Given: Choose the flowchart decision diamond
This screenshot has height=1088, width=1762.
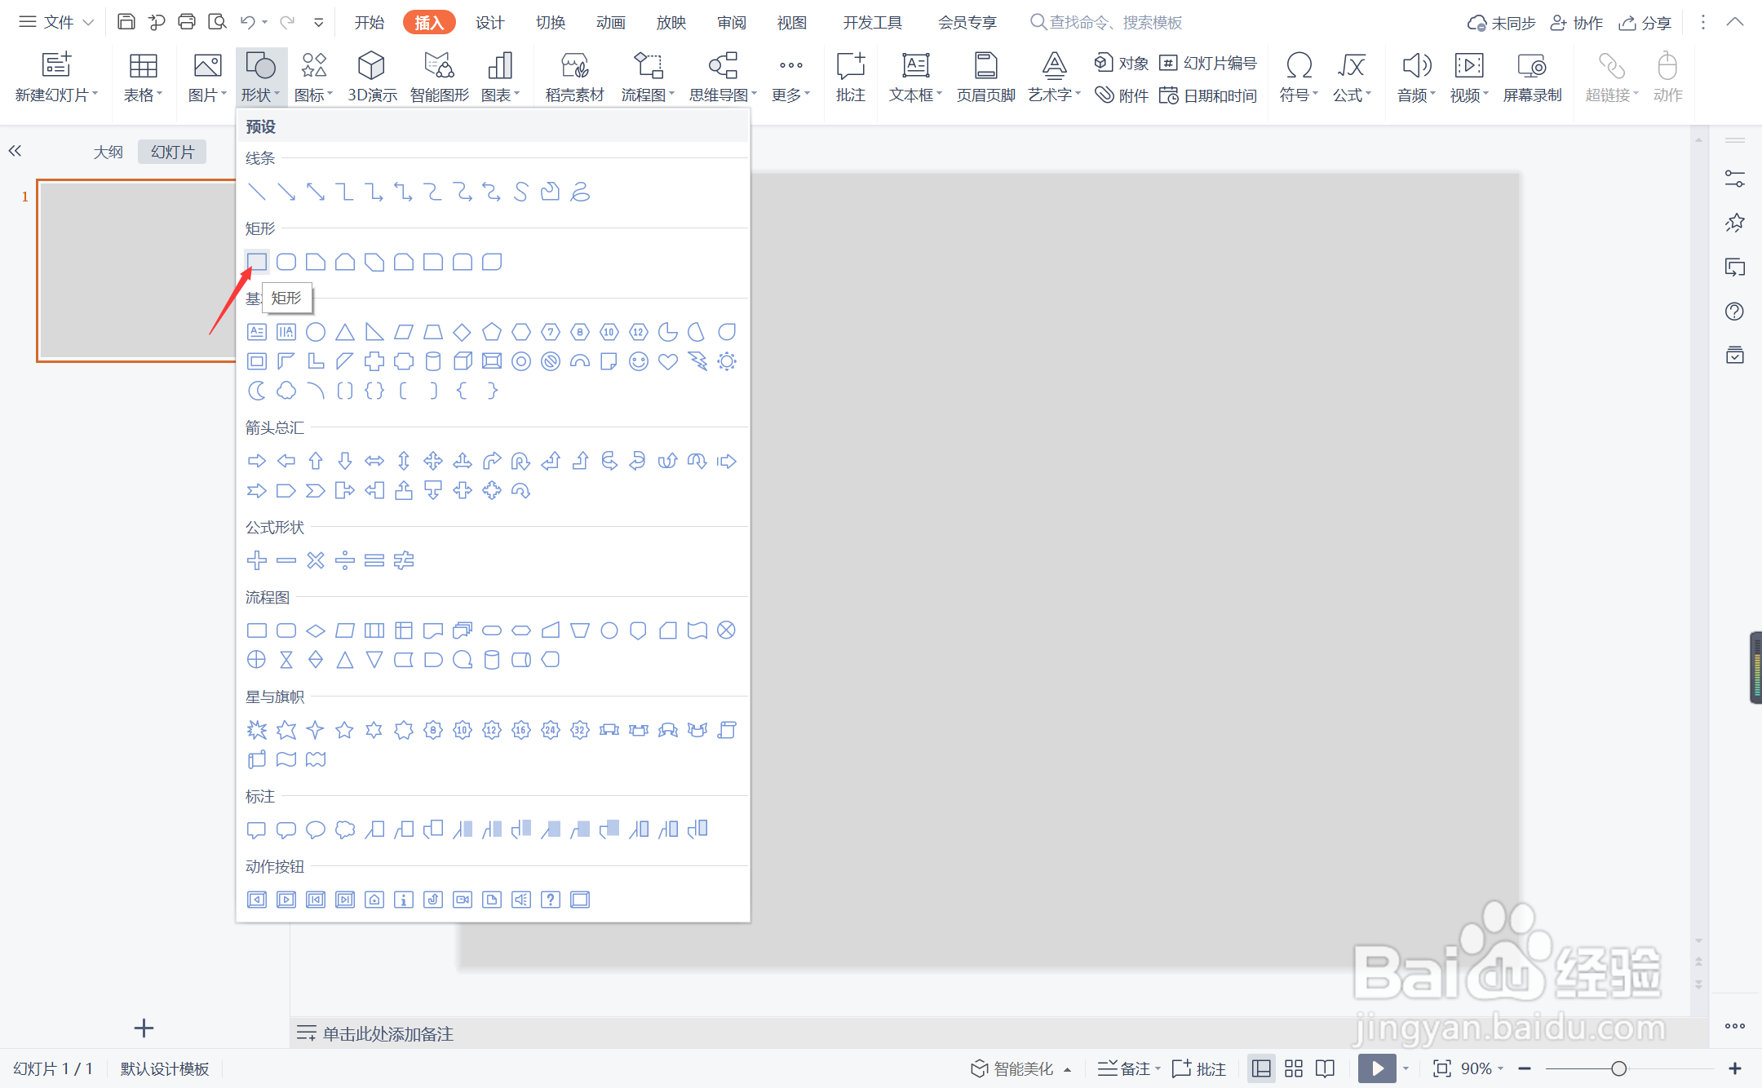Looking at the screenshot, I should (316, 630).
